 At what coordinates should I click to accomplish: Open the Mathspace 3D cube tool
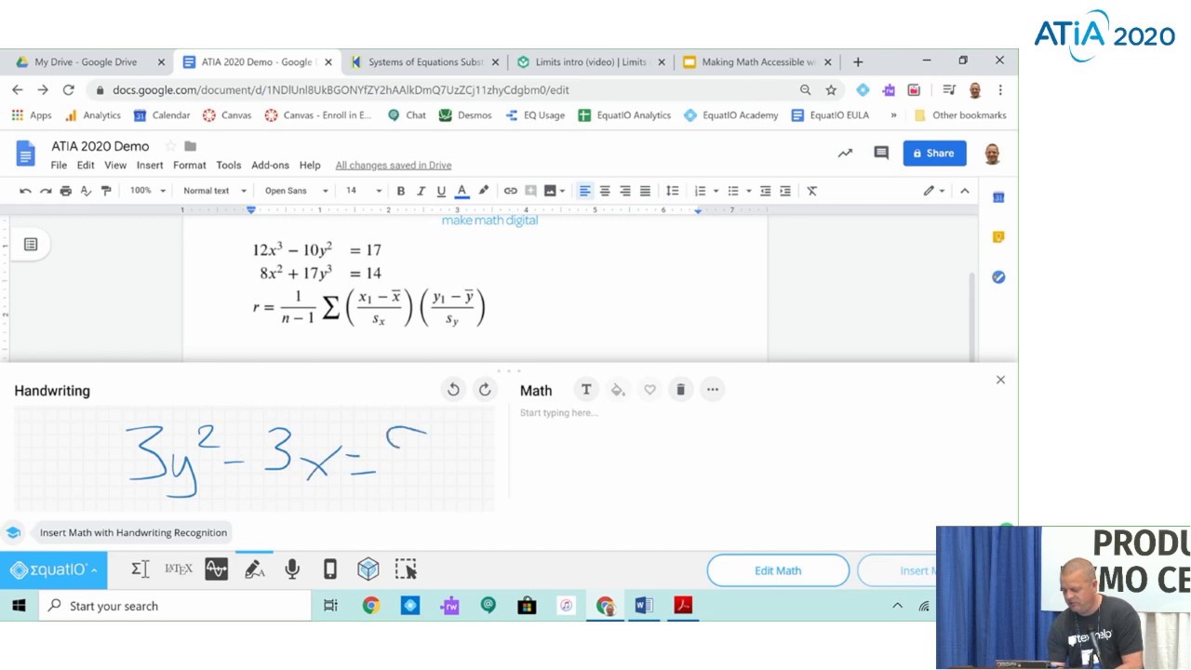[x=368, y=569]
